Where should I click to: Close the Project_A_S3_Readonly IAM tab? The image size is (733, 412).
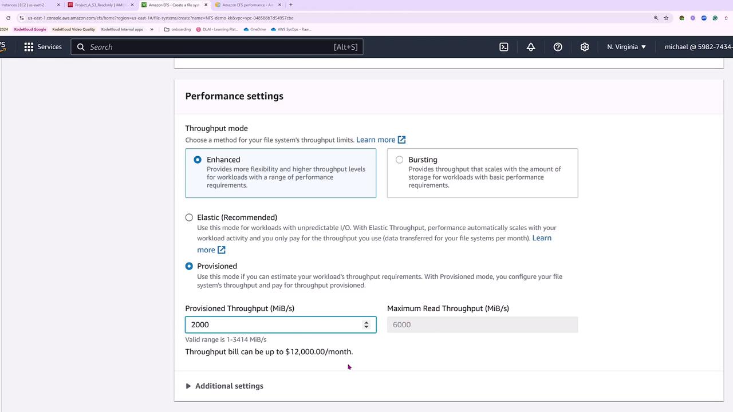132,5
